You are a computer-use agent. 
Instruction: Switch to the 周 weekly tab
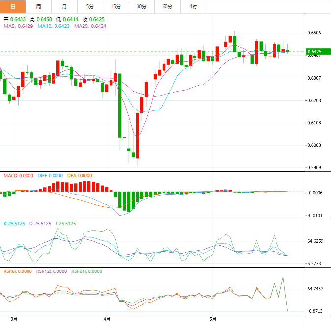[38, 7]
